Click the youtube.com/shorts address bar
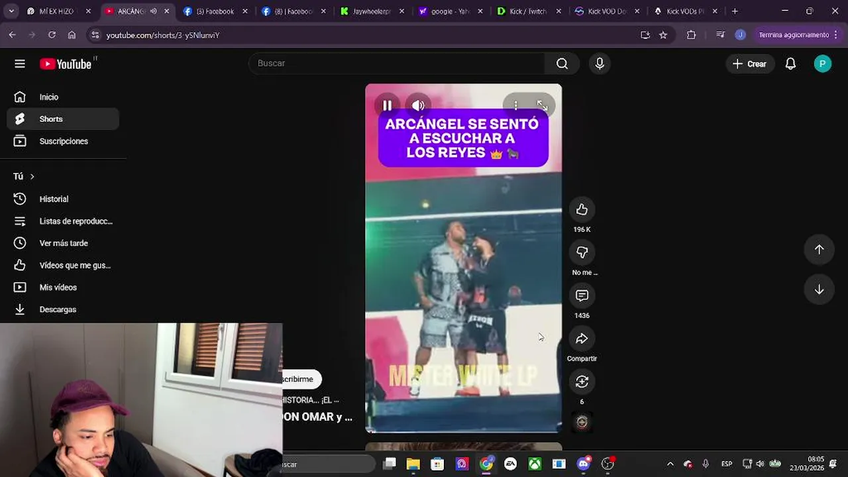 click(x=371, y=35)
